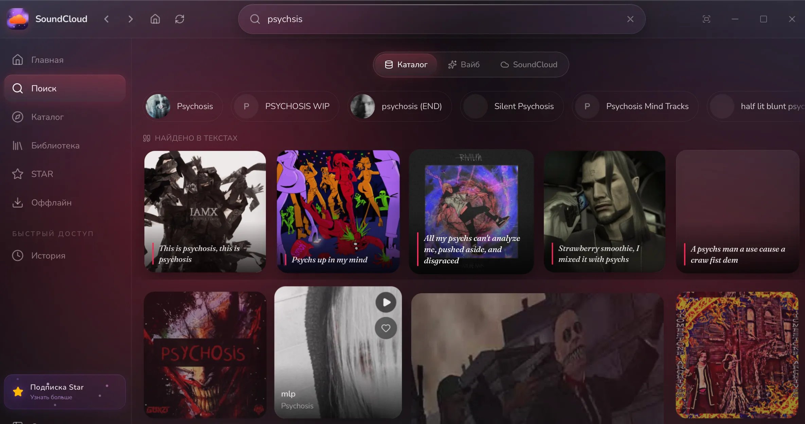
Task: Select the half lit blunt chip
Action: coord(756,106)
